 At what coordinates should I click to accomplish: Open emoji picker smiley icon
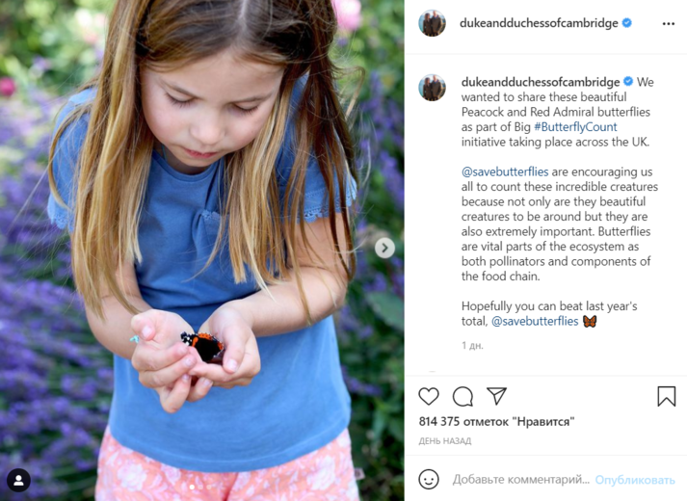429,479
